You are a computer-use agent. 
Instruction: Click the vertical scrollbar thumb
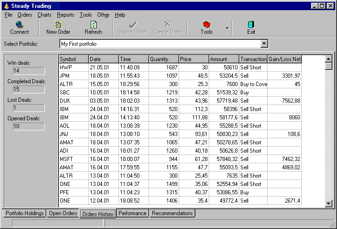pyautogui.click(x=329, y=66)
